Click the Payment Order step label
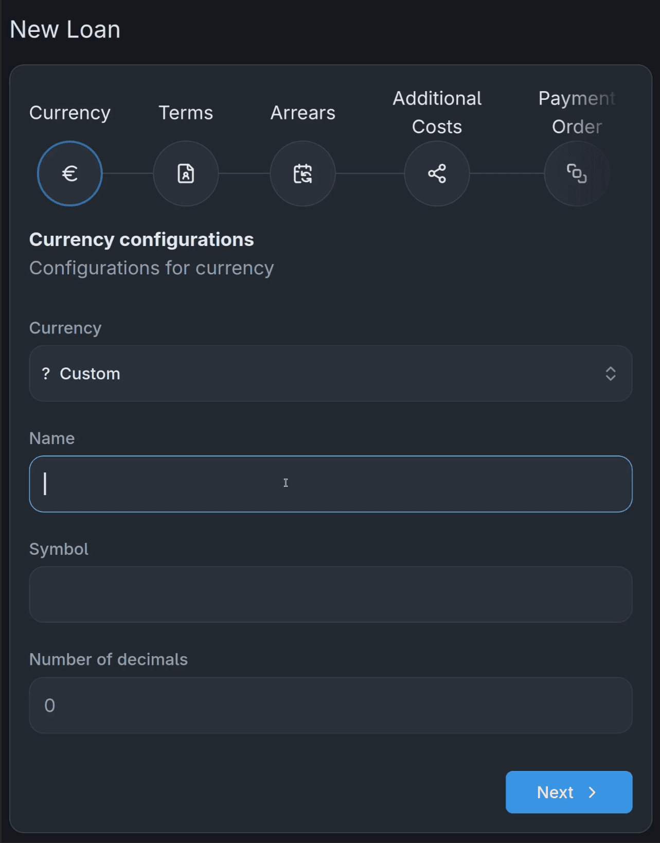Screen dimensions: 660x843 click(577, 112)
